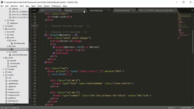The image size is (194, 109).
Task: Expand the storage folder
Action: tap(4, 69)
